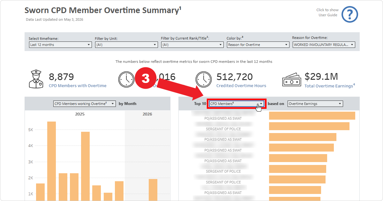383x201 pixels.
Task: Click the topmost PO/ASSIGNED AS SWAT row label
Action: tap(223, 118)
